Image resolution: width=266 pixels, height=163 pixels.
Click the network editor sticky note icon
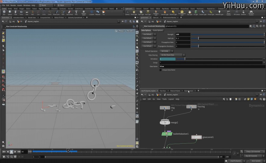pyautogui.click(x=249, y=99)
